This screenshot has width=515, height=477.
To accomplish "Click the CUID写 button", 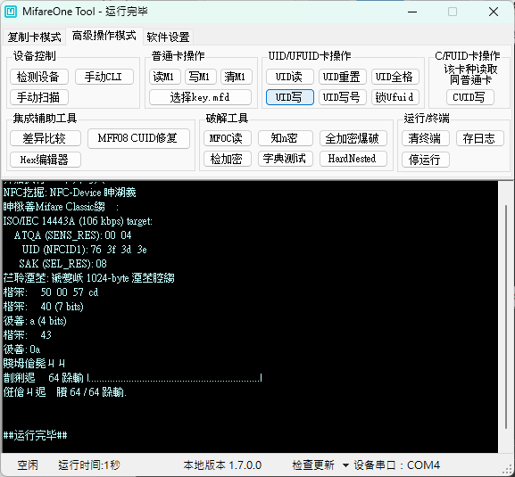I will (470, 97).
